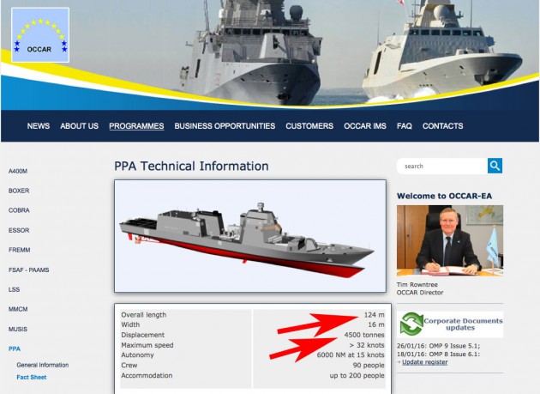Click the green Corporate Documents updates icon
This screenshot has height=394, width=540.
point(411,324)
